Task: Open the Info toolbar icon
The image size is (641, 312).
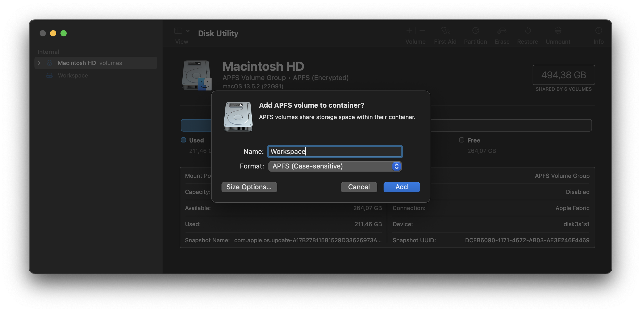Action: point(599,31)
